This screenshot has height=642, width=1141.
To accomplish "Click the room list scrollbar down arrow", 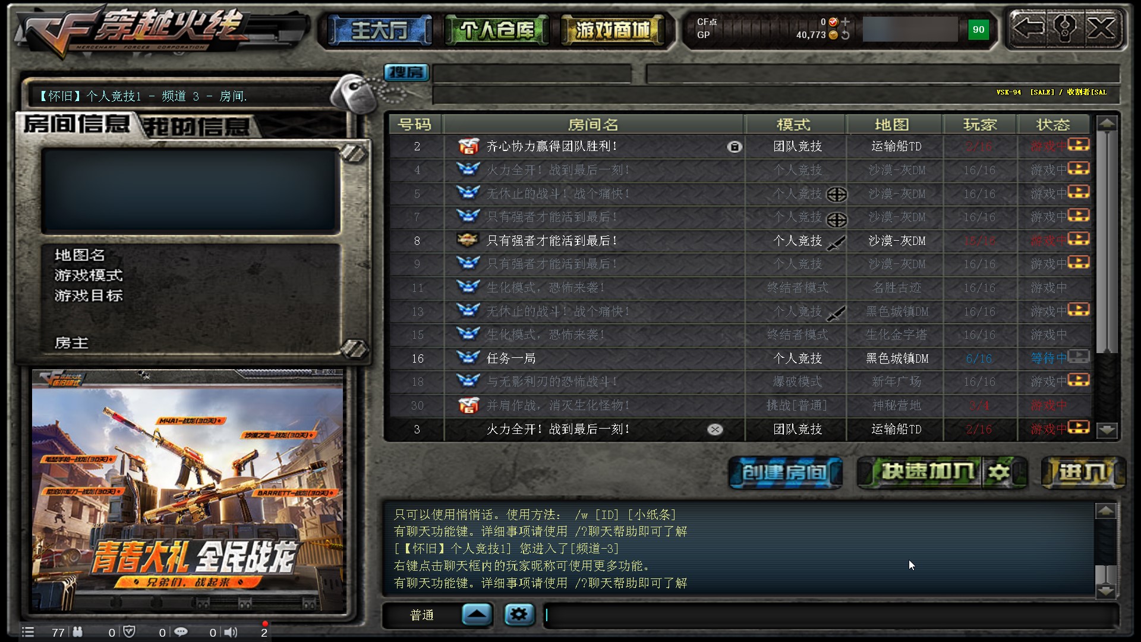I will [x=1107, y=429].
